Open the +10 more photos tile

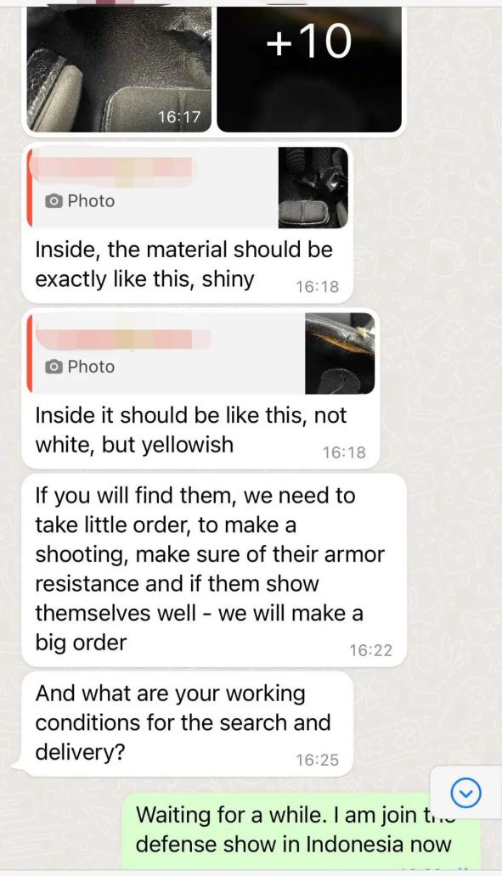coord(309,70)
